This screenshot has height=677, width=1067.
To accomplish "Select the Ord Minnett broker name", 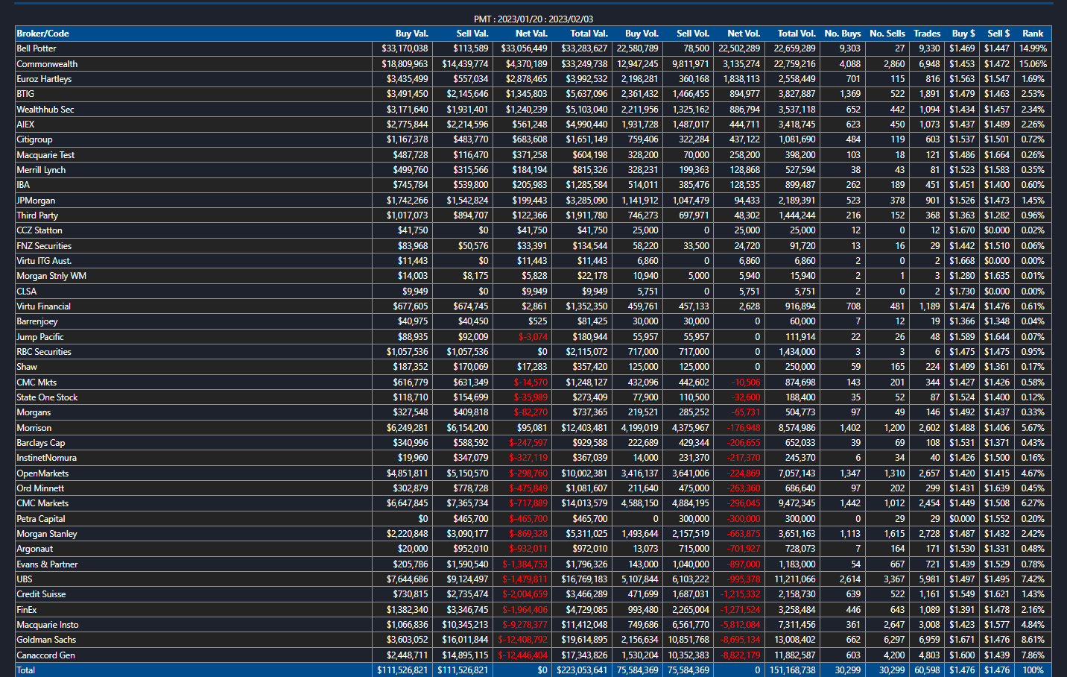I will pyautogui.click(x=40, y=488).
